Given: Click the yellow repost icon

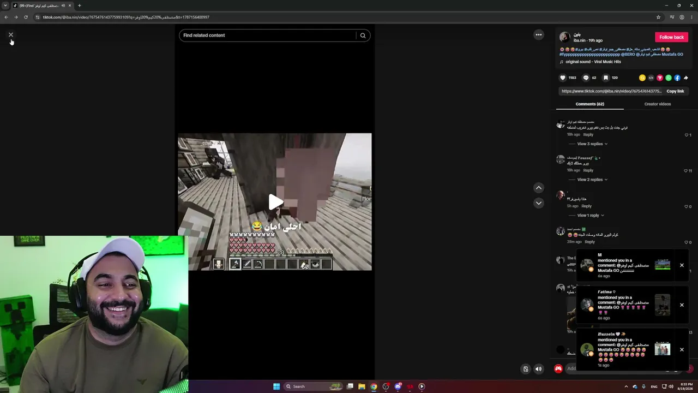Looking at the screenshot, I should point(642,78).
